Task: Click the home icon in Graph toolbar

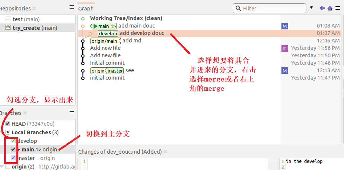Action: tap(329, 8)
